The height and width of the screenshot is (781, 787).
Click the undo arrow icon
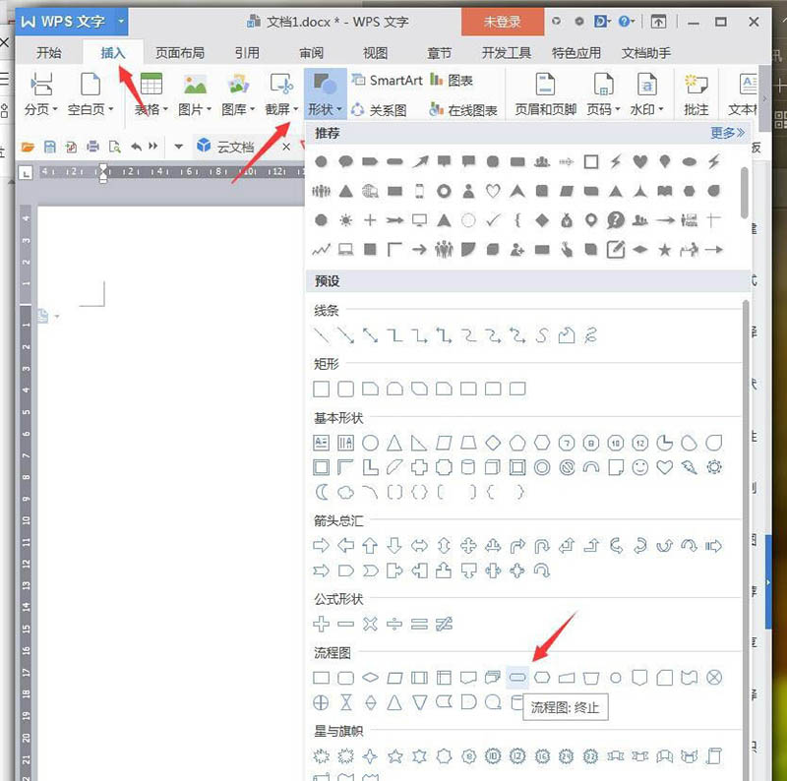[136, 147]
